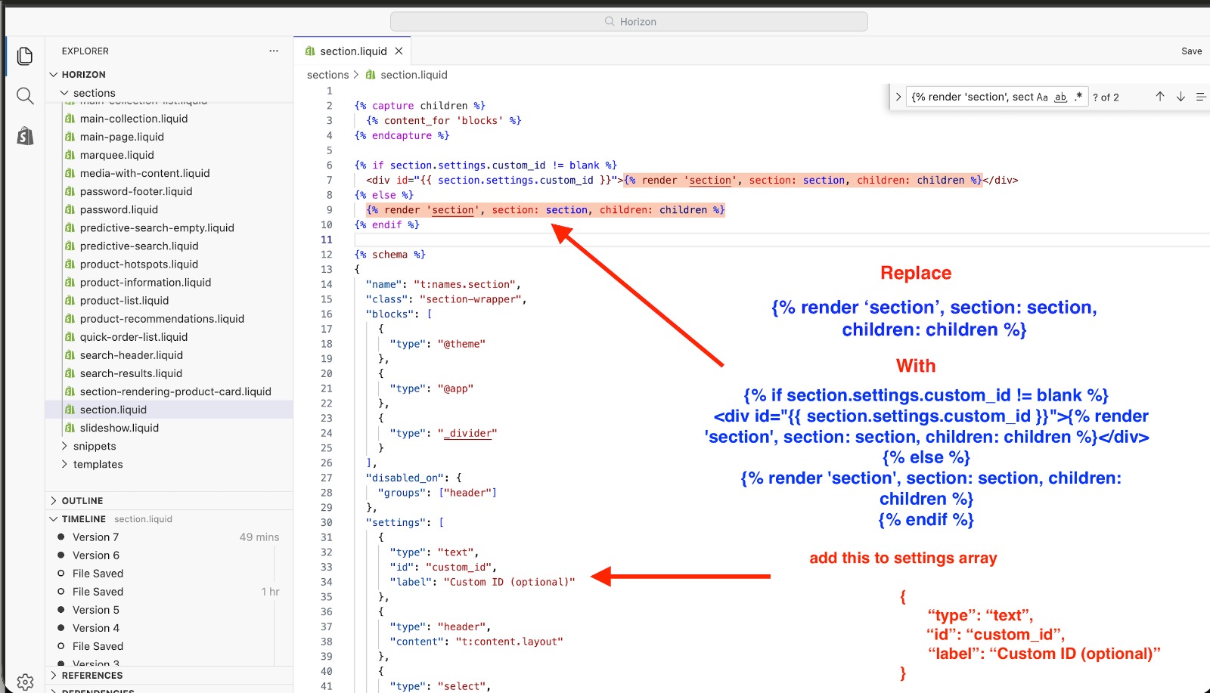Screen dimensions: 1210x693
Task: Toggle Use Regular Expression in find box
Action: tap(1078, 97)
